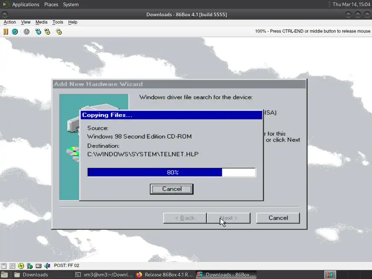Click the Applications menu logo icon in the top panel
The image size is (372, 279).
click(x=6, y=4)
